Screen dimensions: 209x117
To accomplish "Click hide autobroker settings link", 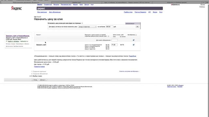I will click(x=129, y=71).
